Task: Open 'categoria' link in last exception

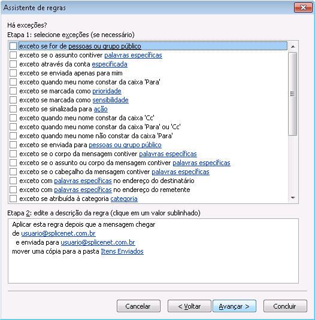Action: [x=124, y=199]
